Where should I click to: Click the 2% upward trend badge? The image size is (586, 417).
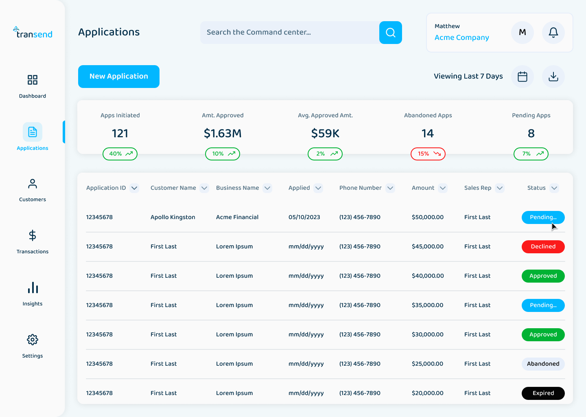pyautogui.click(x=325, y=154)
